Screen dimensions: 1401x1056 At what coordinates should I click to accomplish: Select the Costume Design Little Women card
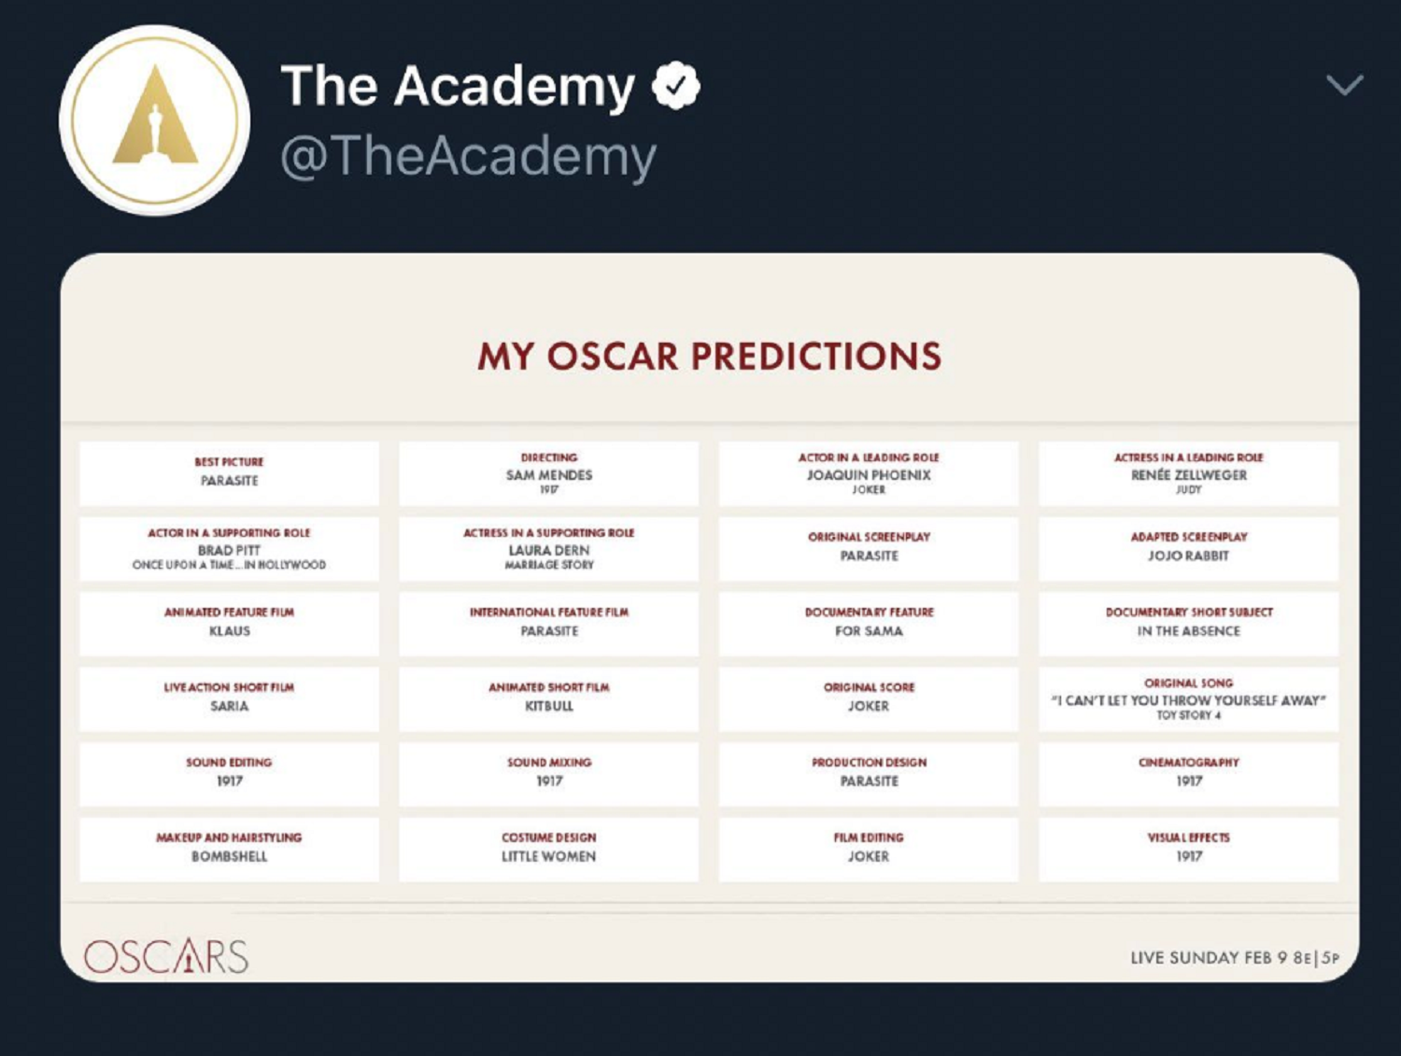pos(549,849)
